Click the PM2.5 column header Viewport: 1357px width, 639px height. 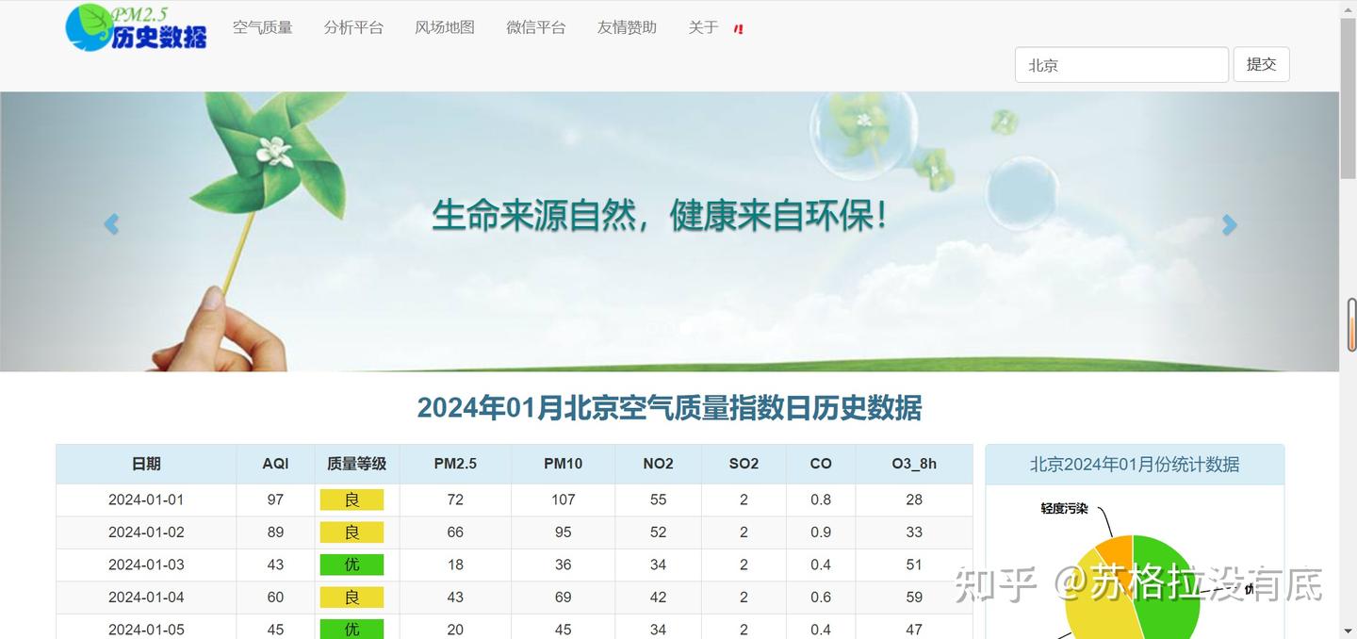[x=455, y=464]
